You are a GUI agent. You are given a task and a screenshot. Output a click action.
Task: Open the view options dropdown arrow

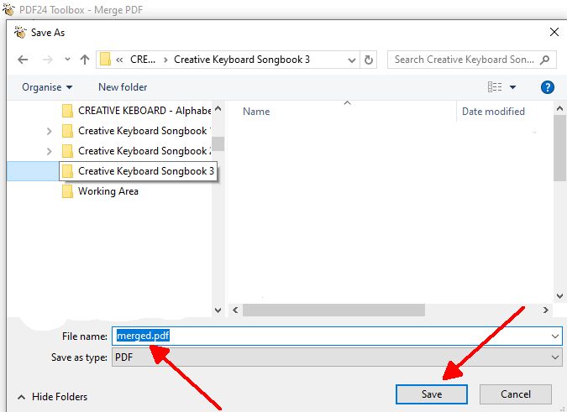tap(512, 87)
